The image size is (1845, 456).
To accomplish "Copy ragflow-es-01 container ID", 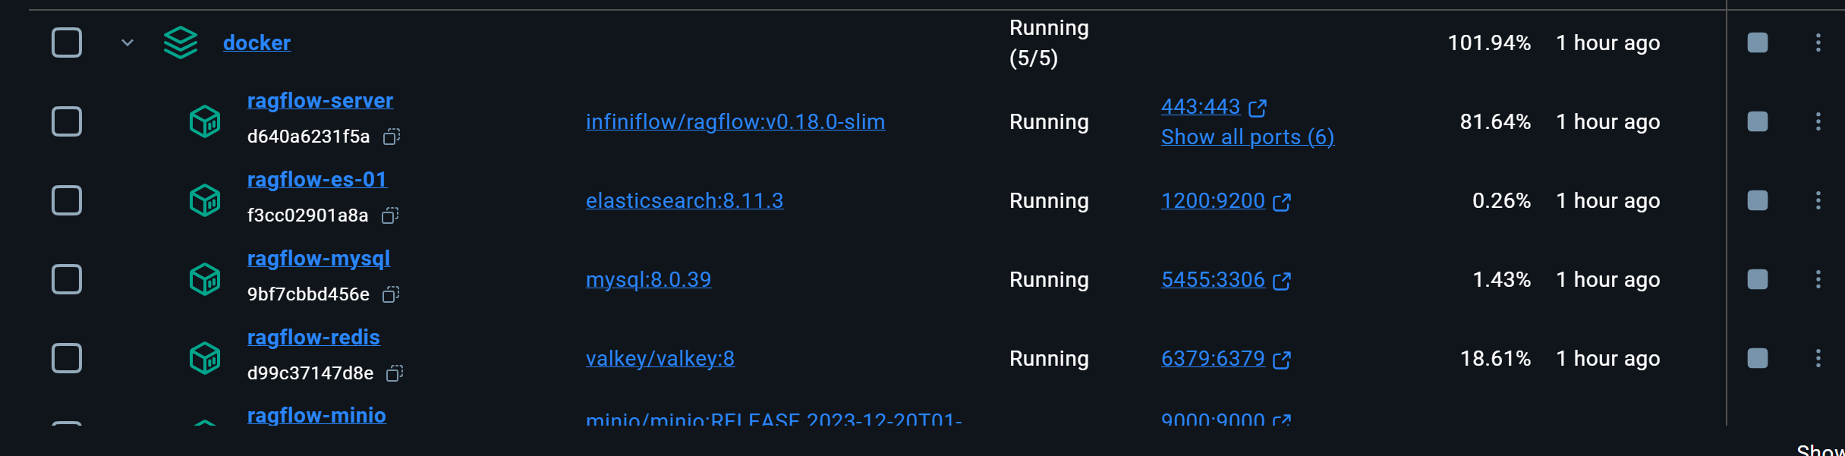I will pos(390,215).
